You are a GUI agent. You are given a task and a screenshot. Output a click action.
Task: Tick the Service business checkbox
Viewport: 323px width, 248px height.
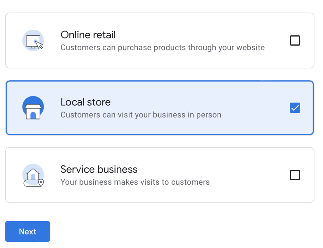tap(295, 175)
